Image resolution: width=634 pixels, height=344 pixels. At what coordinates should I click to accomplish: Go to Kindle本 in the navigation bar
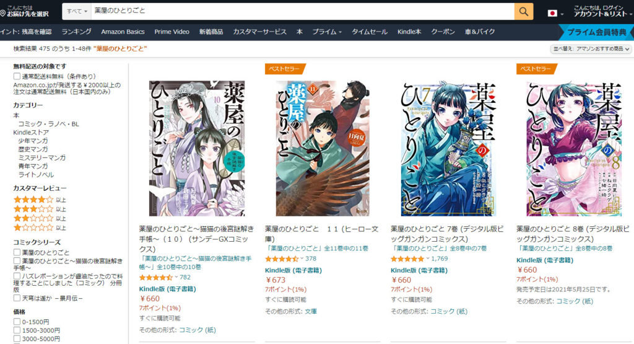tap(409, 32)
